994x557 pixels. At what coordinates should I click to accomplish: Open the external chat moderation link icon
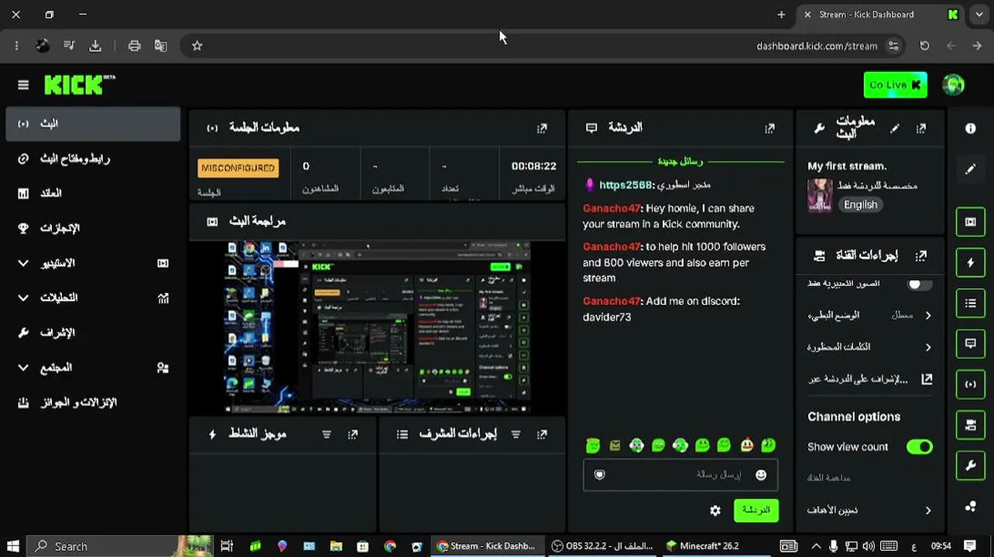tap(926, 379)
